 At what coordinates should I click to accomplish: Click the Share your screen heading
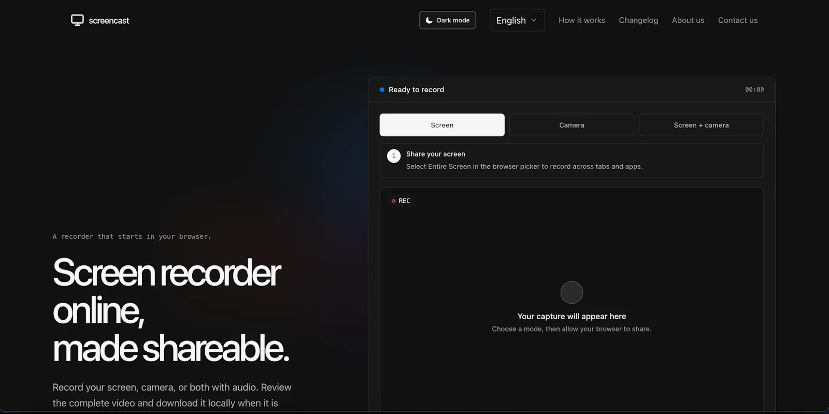click(x=436, y=154)
